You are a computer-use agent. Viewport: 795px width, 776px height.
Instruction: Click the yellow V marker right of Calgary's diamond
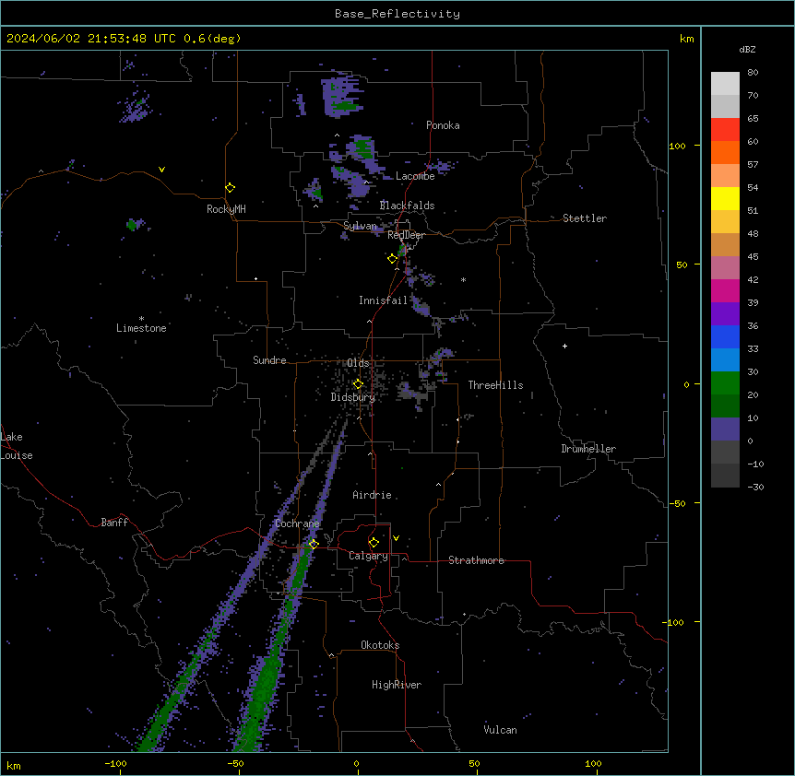click(x=396, y=538)
